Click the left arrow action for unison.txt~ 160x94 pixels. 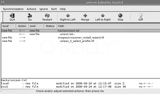coord(22,34)
